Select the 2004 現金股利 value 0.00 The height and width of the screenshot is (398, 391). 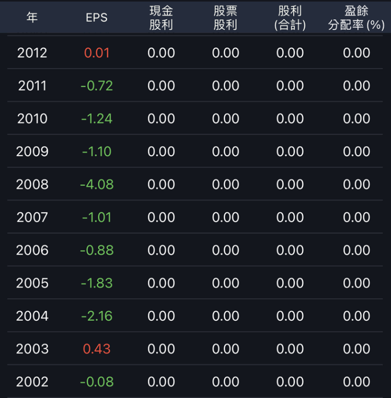pos(161,316)
